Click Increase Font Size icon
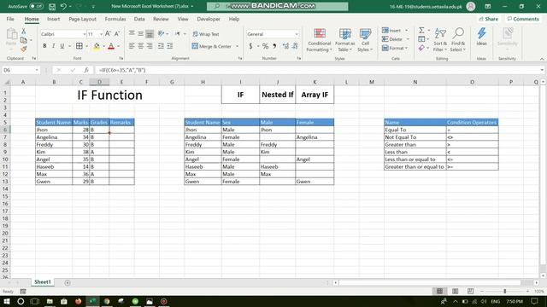 (x=108, y=34)
